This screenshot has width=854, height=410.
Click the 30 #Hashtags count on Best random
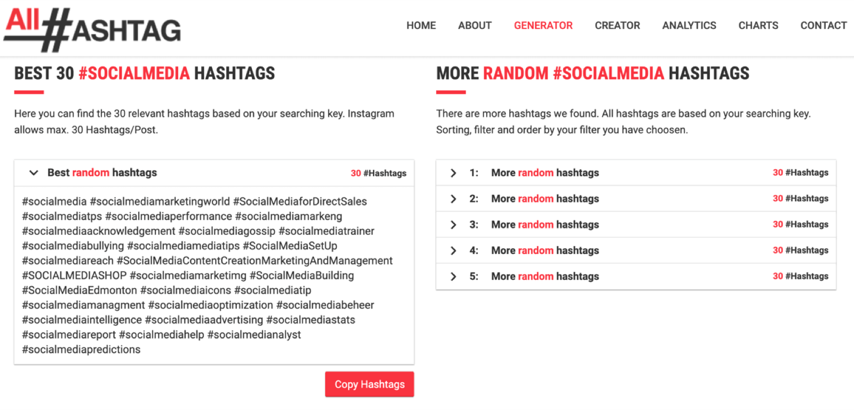pyautogui.click(x=378, y=173)
